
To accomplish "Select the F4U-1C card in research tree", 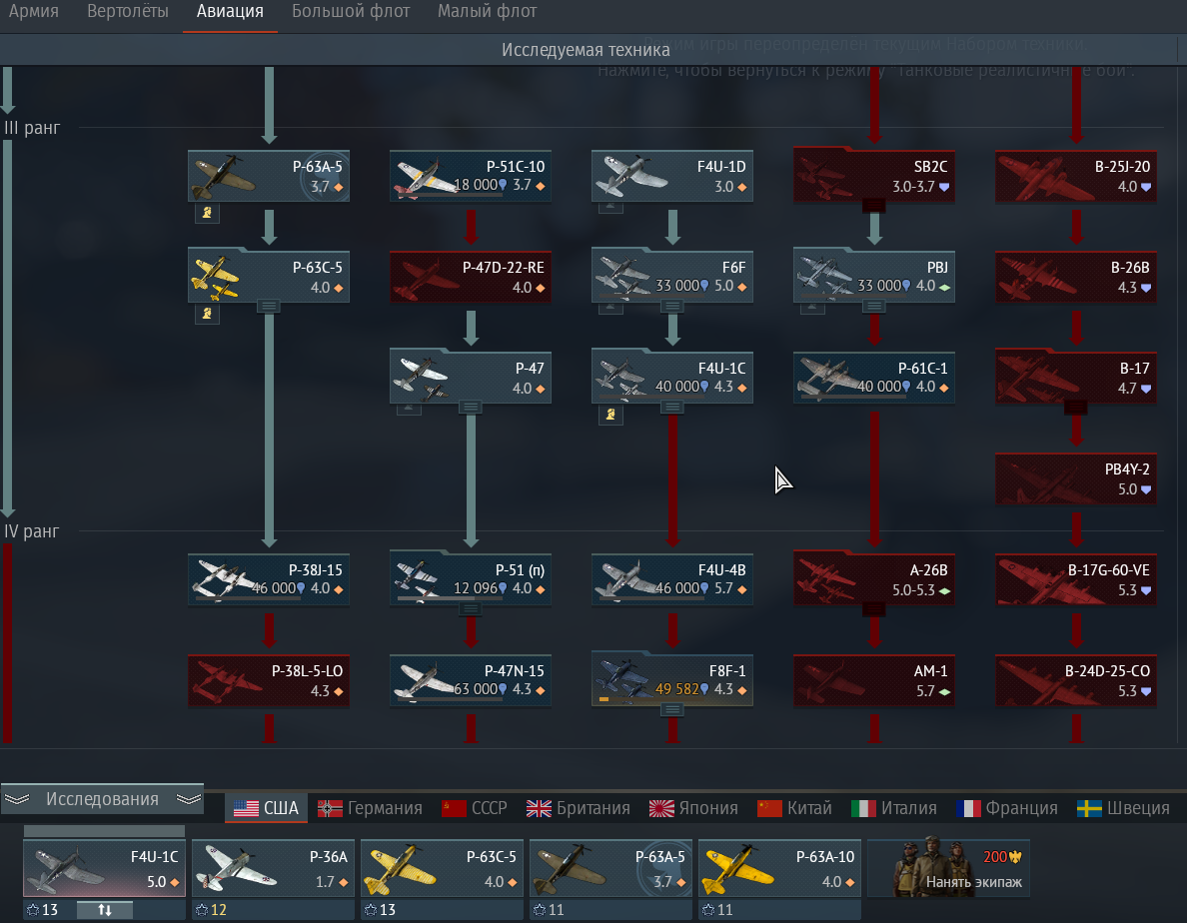I will 672,378.
